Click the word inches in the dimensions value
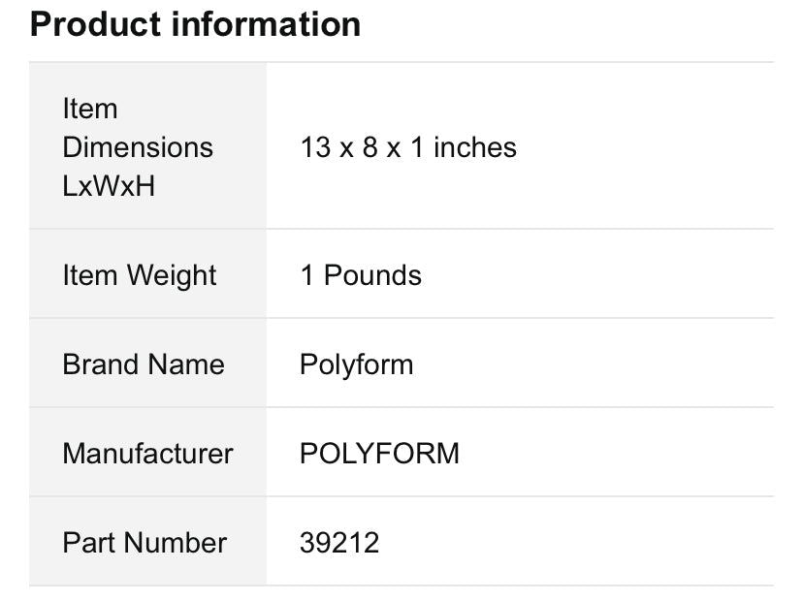 coord(475,147)
